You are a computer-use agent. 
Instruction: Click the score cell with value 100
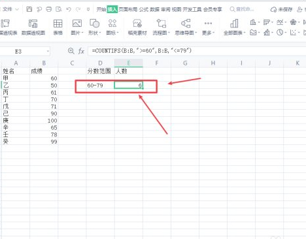point(44,121)
